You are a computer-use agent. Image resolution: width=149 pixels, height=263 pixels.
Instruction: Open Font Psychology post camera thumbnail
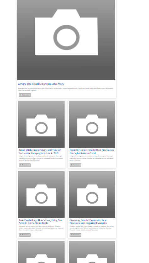(41, 195)
